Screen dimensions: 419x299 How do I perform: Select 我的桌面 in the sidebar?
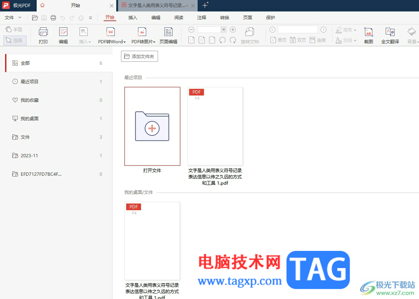point(59,119)
